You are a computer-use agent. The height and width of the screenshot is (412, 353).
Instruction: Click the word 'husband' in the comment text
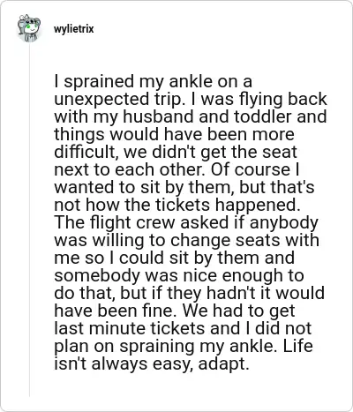[159, 116]
